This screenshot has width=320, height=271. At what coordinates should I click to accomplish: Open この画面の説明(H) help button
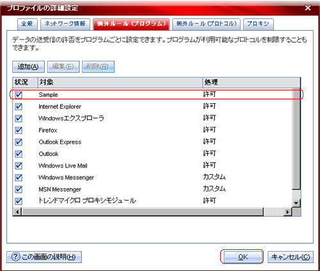point(44,257)
